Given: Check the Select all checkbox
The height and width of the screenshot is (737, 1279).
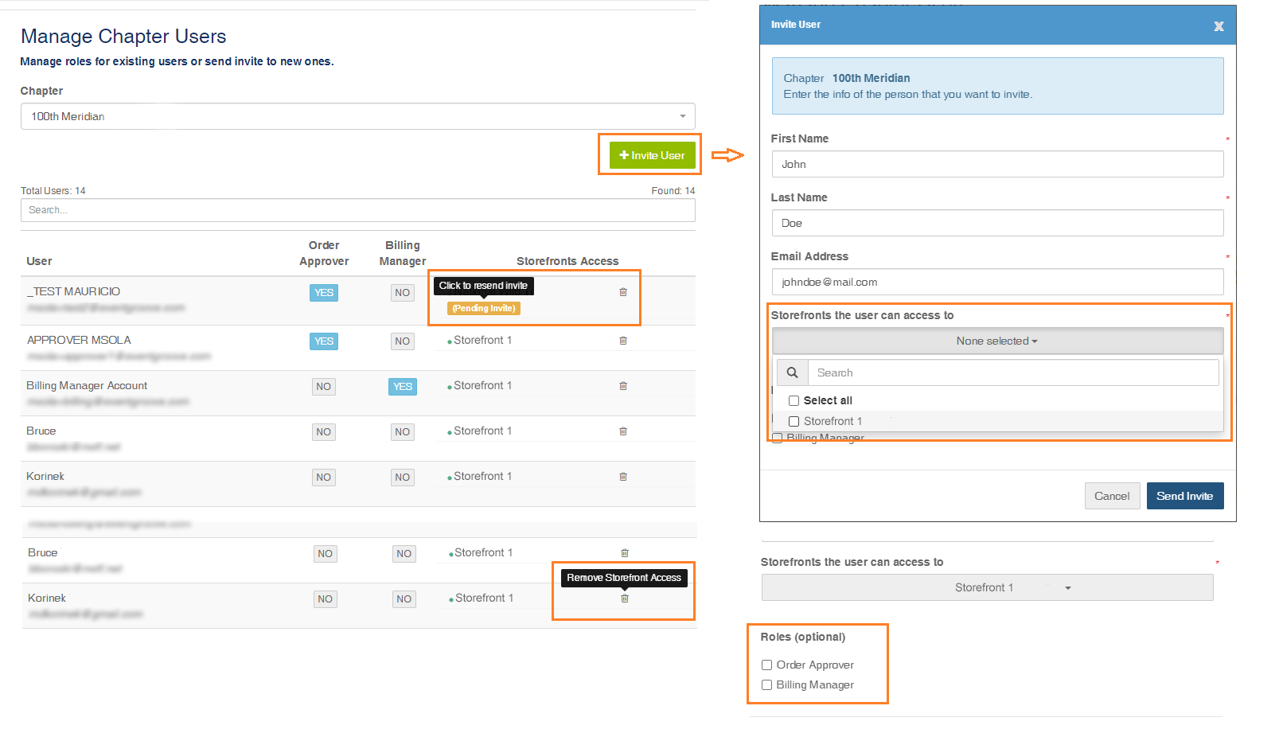Looking at the screenshot, I should tap(794, 401).
